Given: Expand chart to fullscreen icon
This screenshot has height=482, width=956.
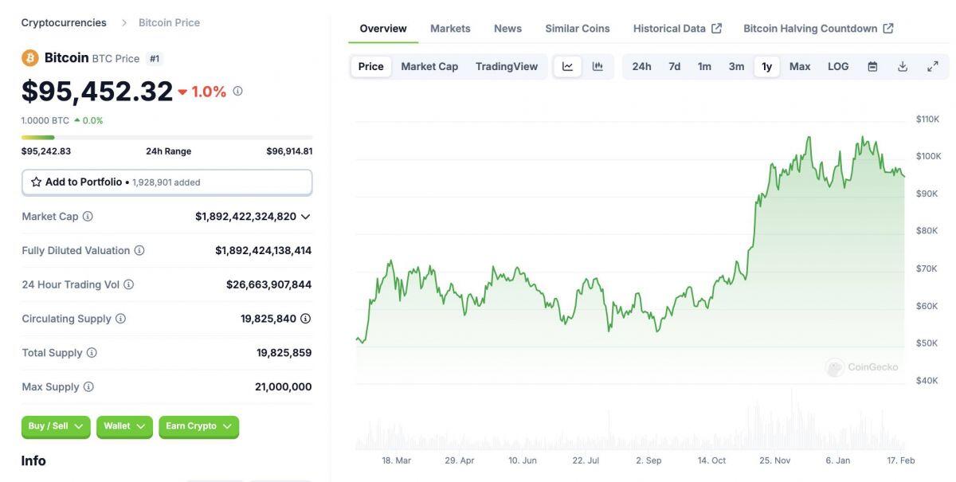Looking at the screenshot, I should pos(932,66).
